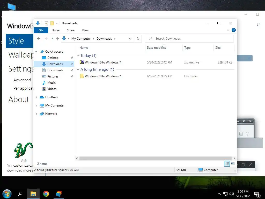Open Pictures in Quick access
The width and height of the screenshot is (265, 199).
(53, 76)
